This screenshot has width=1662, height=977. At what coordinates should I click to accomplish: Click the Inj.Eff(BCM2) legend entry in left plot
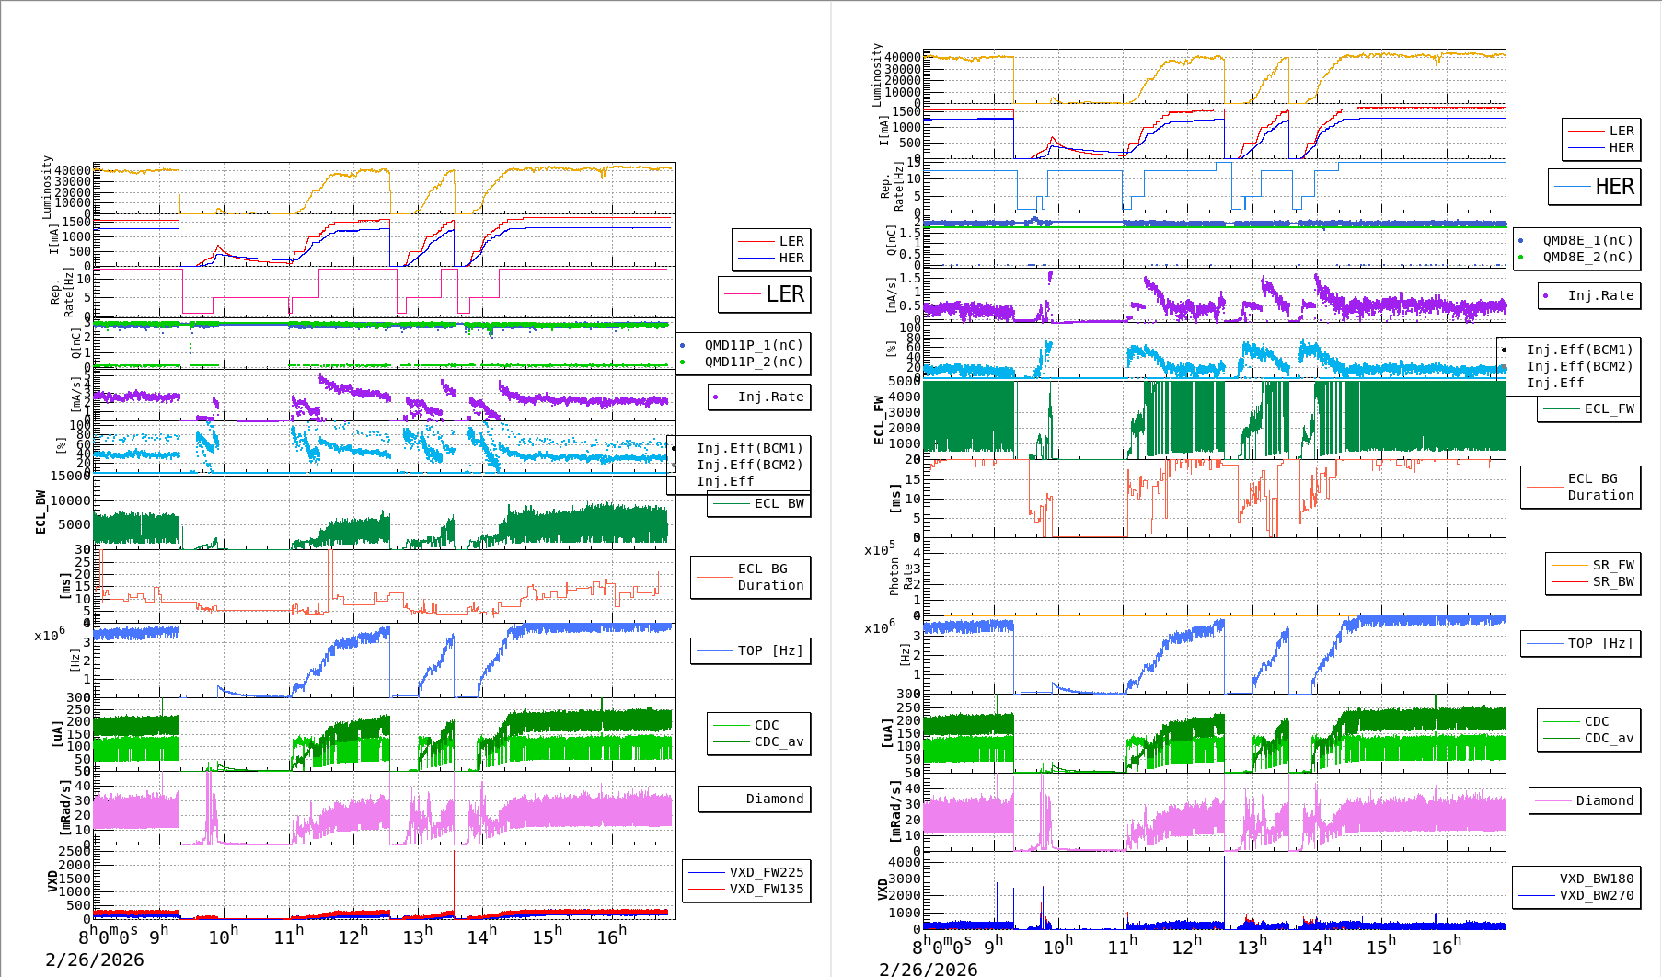(749, 465)
